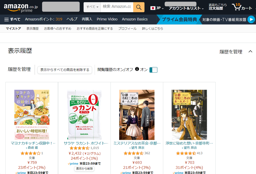Open the ヘルプ nav link
The height and width of the screenshot is (174, 256).
72,19
